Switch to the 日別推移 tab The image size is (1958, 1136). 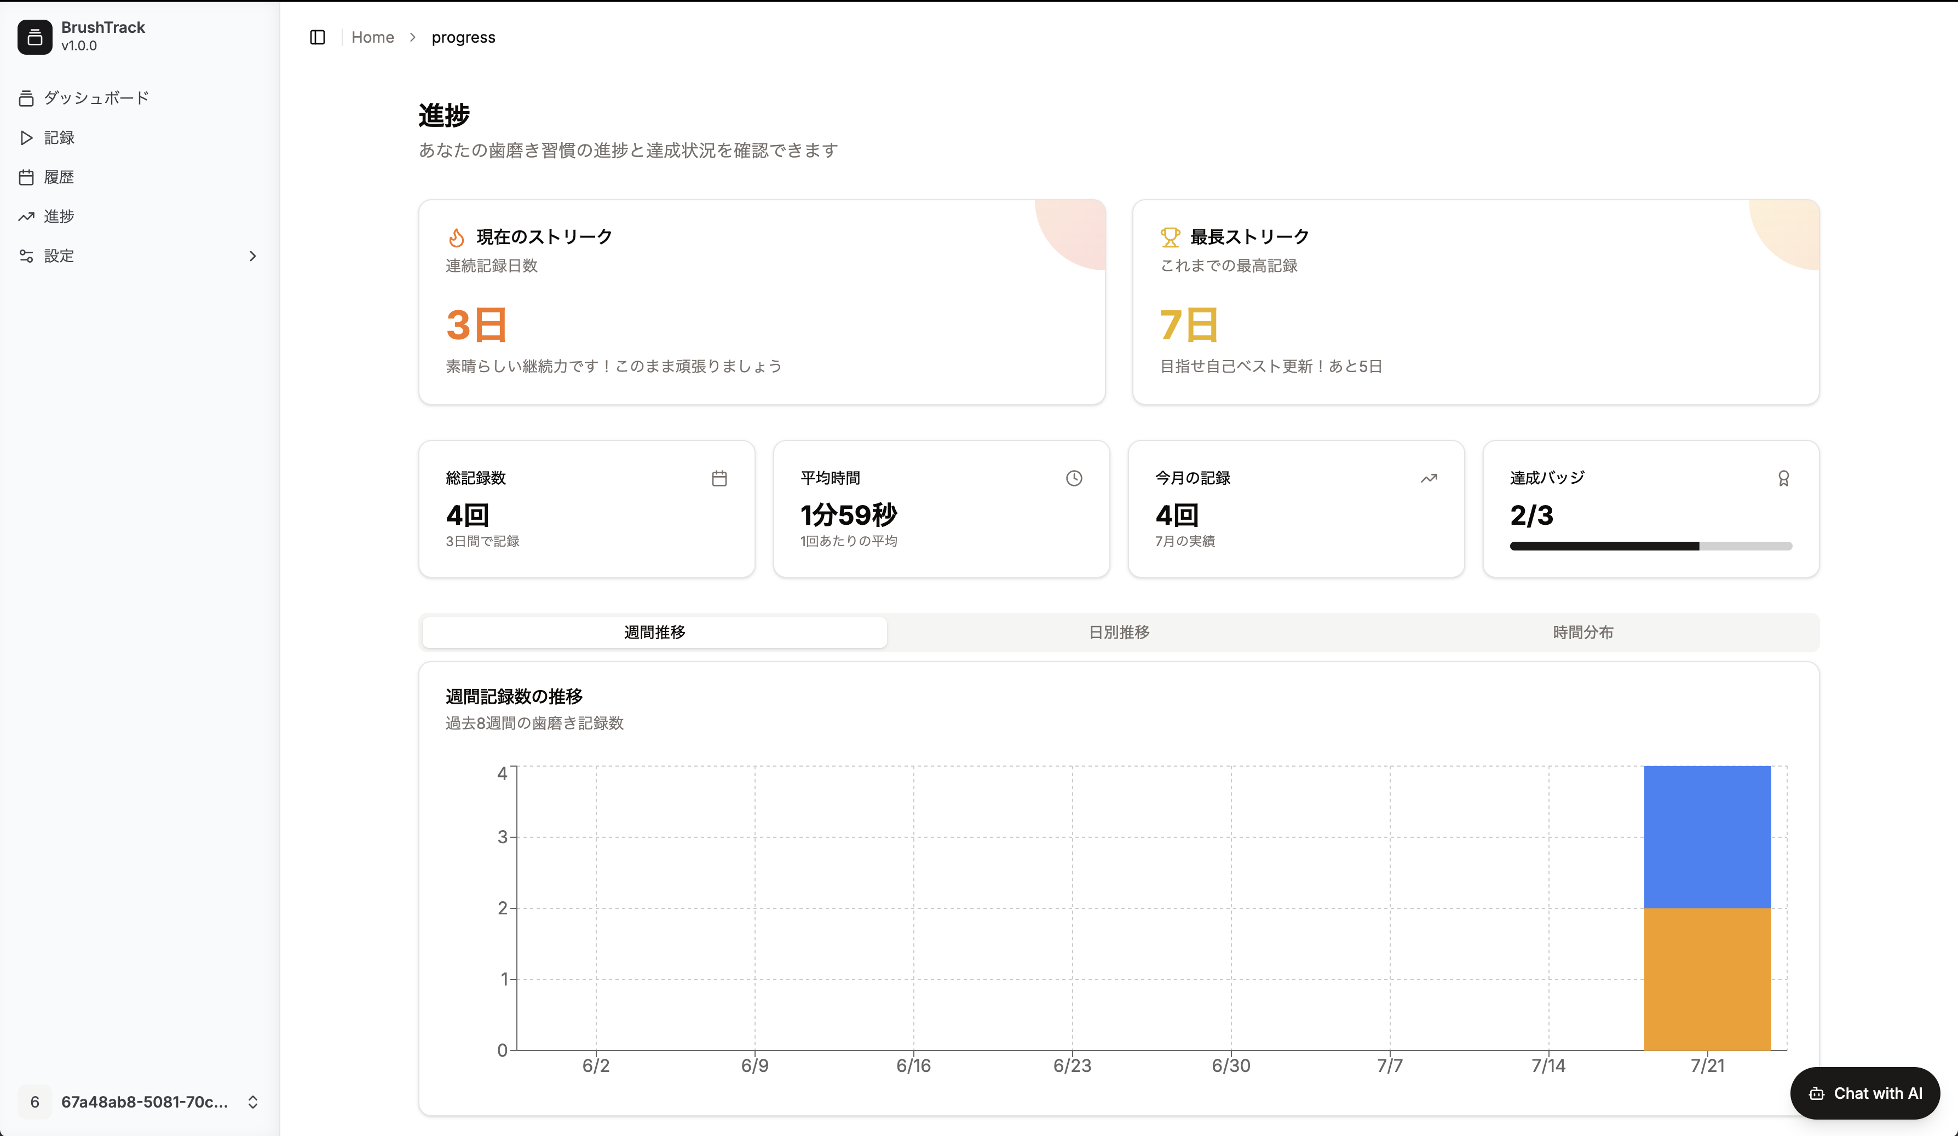click(x=1119, y=632)
